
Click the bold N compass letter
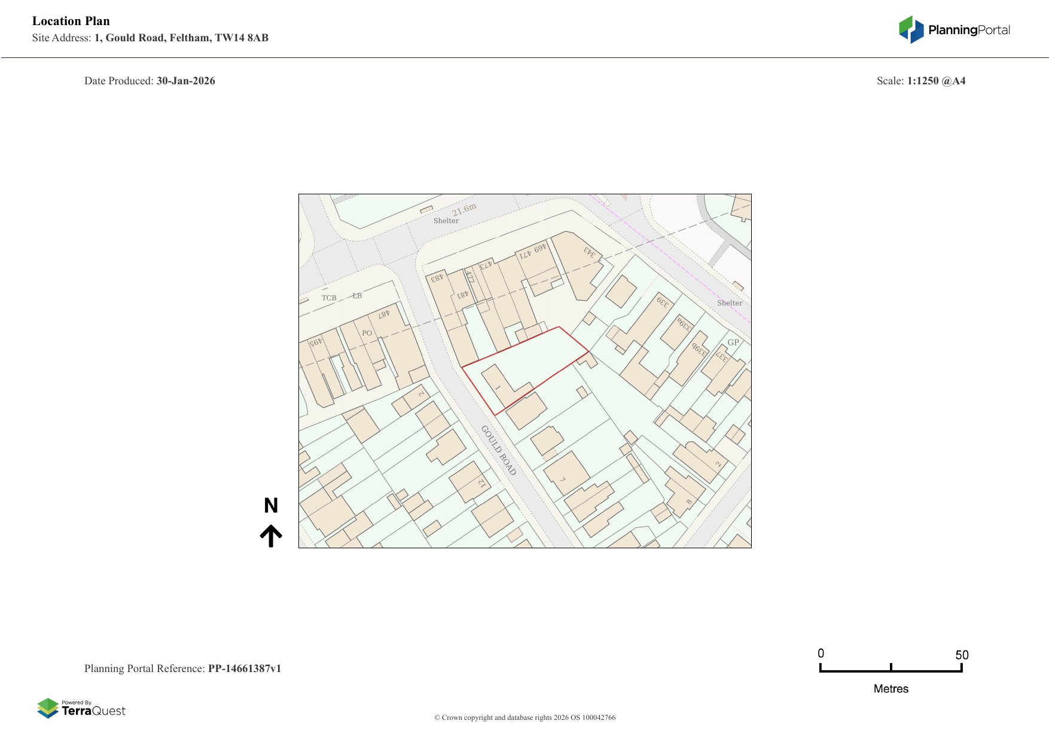[271, 506]
